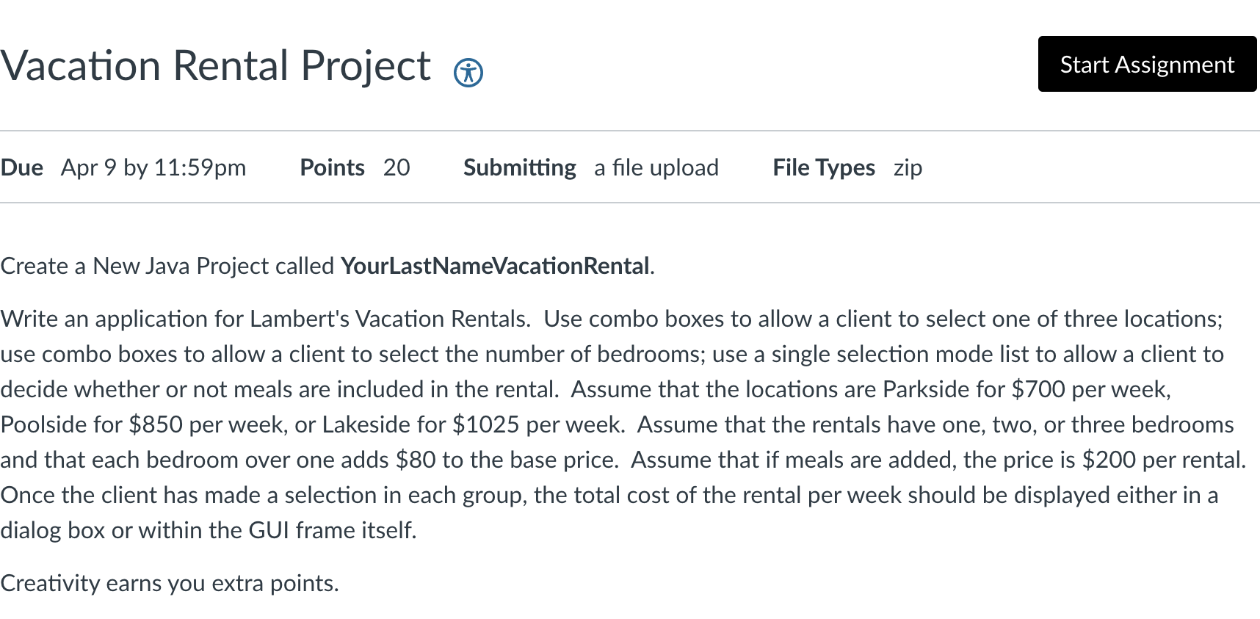Click the 'Creativity earns you extra points' line

coord(170,583)
